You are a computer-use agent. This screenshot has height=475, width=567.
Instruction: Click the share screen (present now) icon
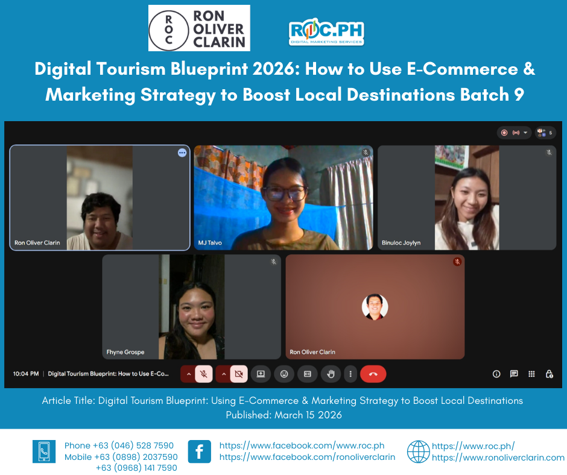click(261, 374)
